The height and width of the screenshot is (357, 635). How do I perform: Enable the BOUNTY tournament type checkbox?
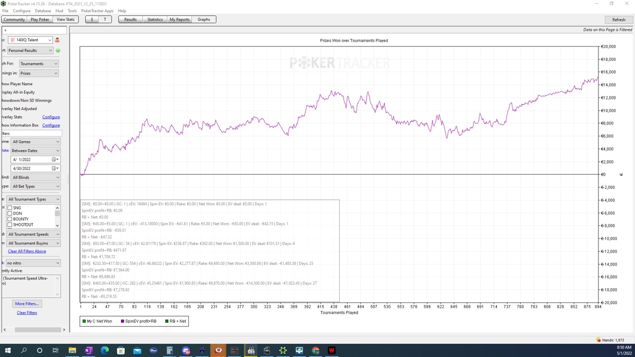10,219
